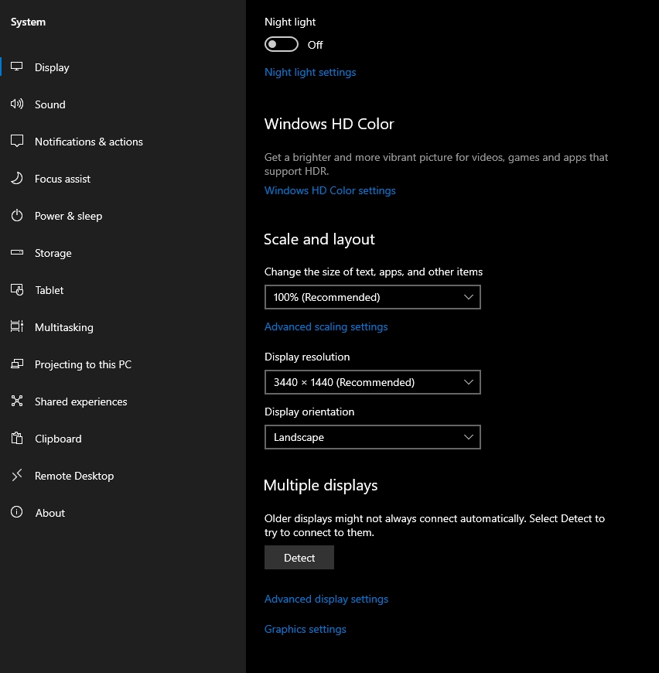This screenshot has width=659, height=673.
Task: Click the Sound speaker icon
Action: pos(17,104)
